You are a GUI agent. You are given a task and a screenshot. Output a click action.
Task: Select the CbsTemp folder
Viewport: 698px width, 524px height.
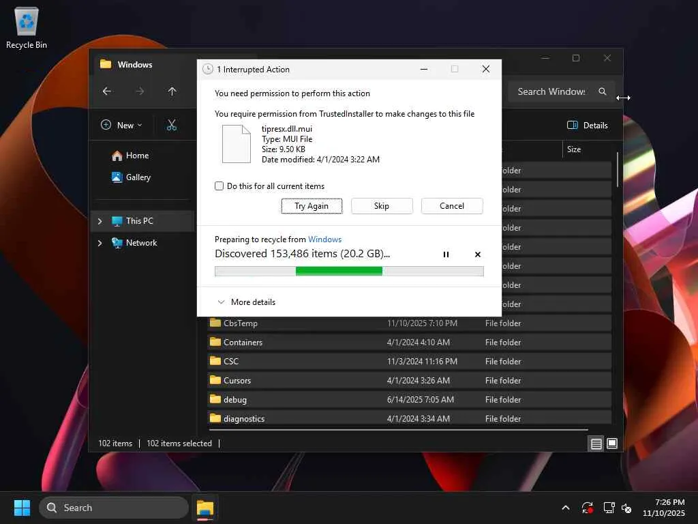click(410, 323)
